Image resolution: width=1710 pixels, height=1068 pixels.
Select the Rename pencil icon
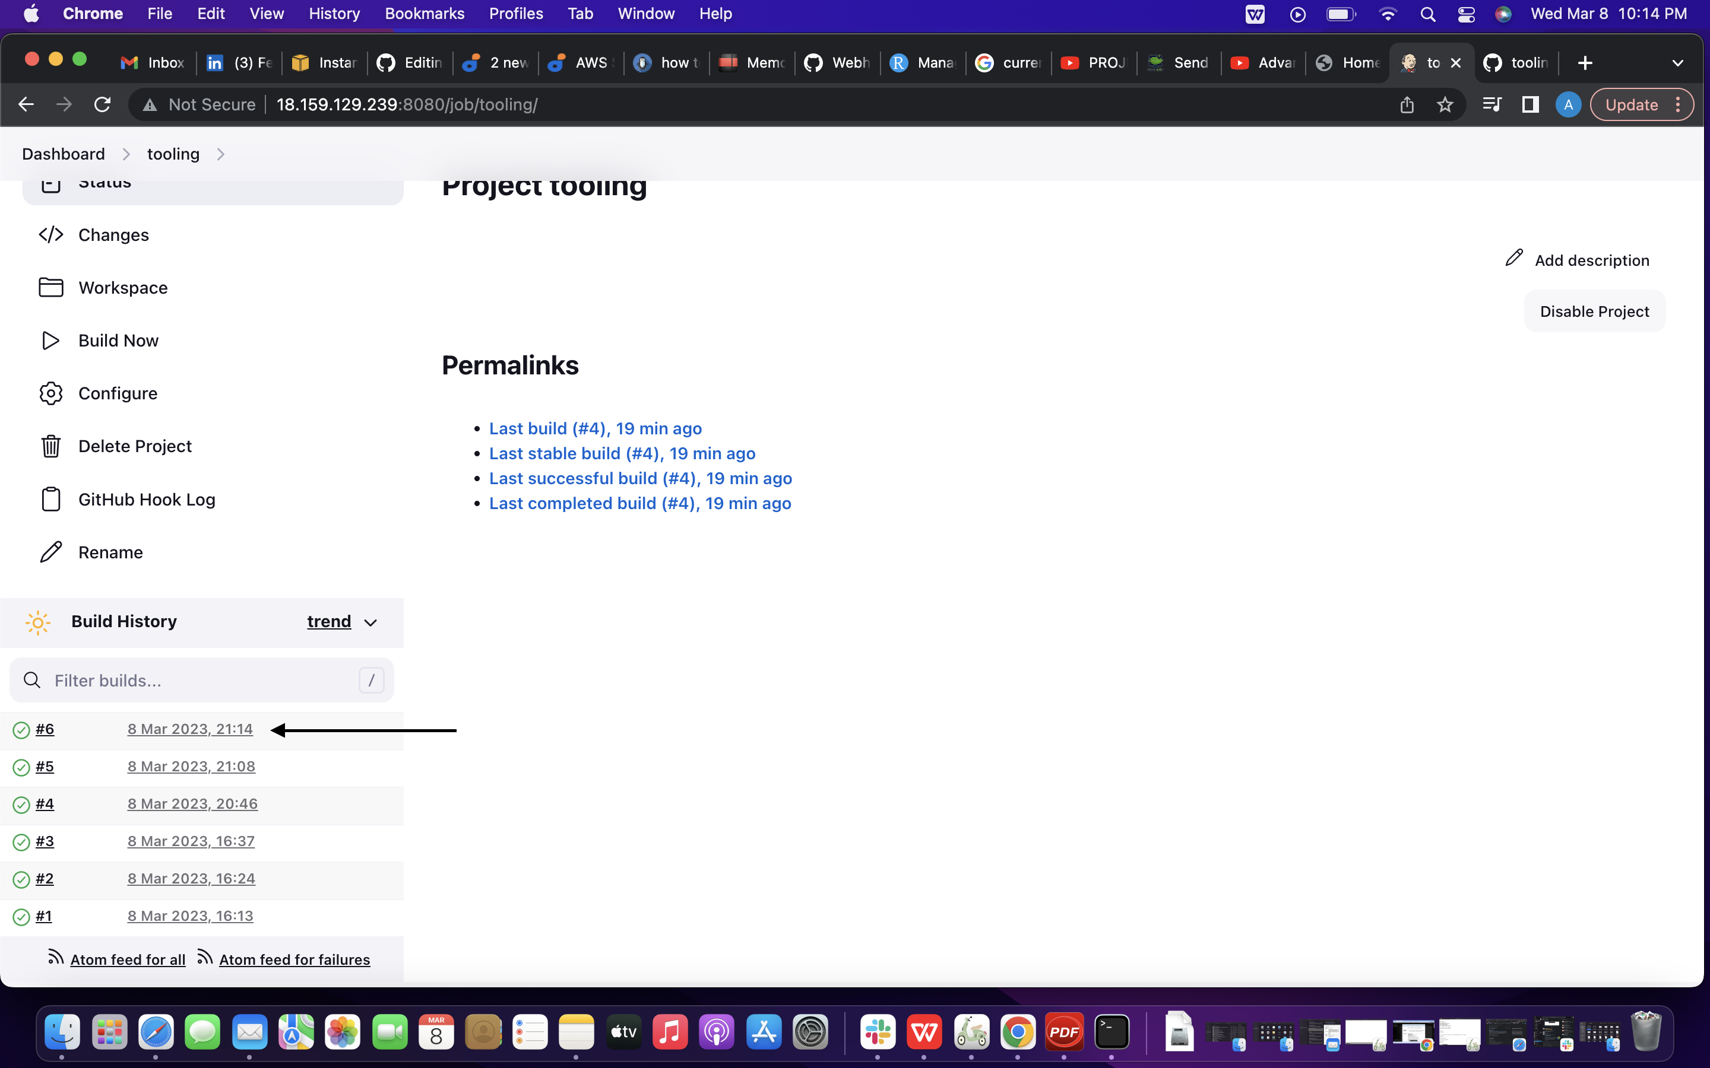coord(50,552)
